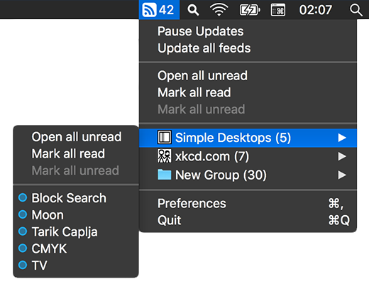Click the RSS feed icon in menu bar
The image size is (369, 284).
coord(149,10)
